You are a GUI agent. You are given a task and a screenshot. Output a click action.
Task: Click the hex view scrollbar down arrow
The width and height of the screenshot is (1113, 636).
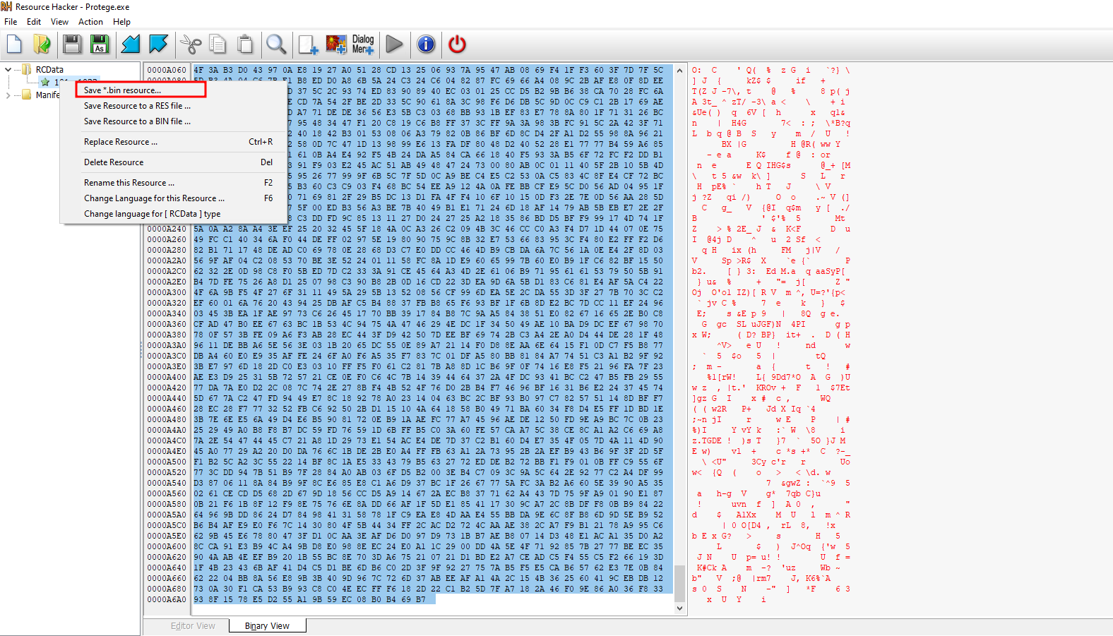(x=680, y=608)
